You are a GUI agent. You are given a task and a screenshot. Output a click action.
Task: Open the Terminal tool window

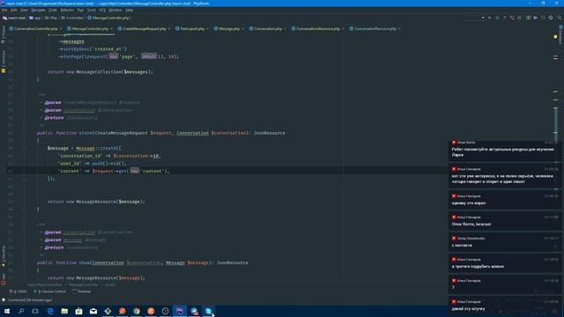[x=82, y=291]
